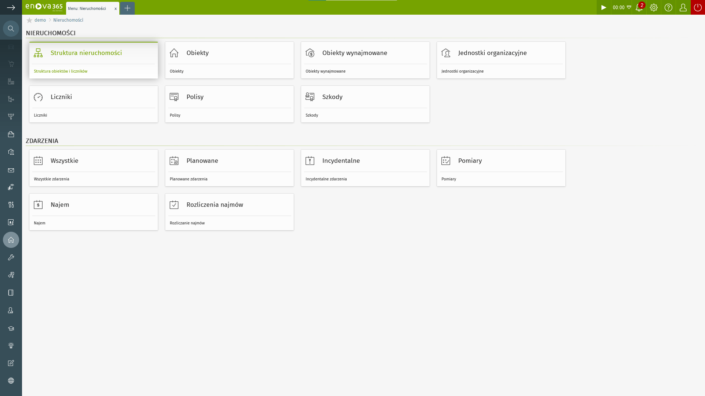This screenshot has height=396, width=705.
Task: Open the envelope mail icon in sidebar
Action: pos(11,170)
